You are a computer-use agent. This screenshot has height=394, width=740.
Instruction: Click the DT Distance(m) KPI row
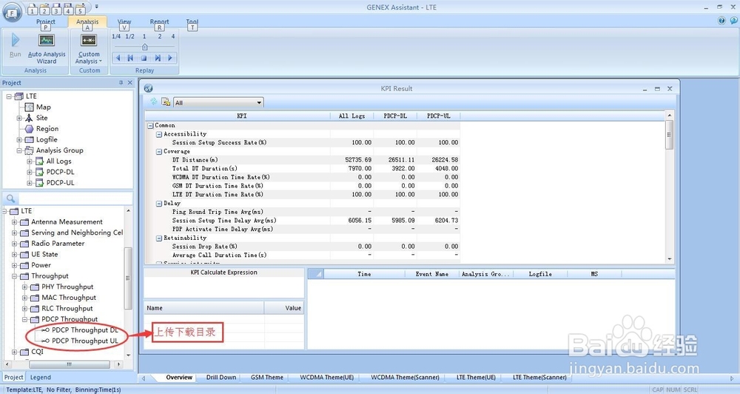(x=302, y=160)
